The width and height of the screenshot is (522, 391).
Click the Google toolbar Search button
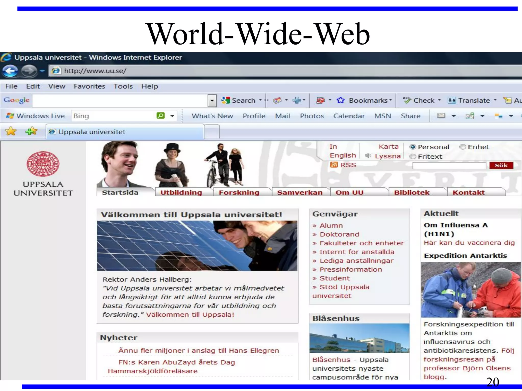pyautogui.click(x=238, y=100)
